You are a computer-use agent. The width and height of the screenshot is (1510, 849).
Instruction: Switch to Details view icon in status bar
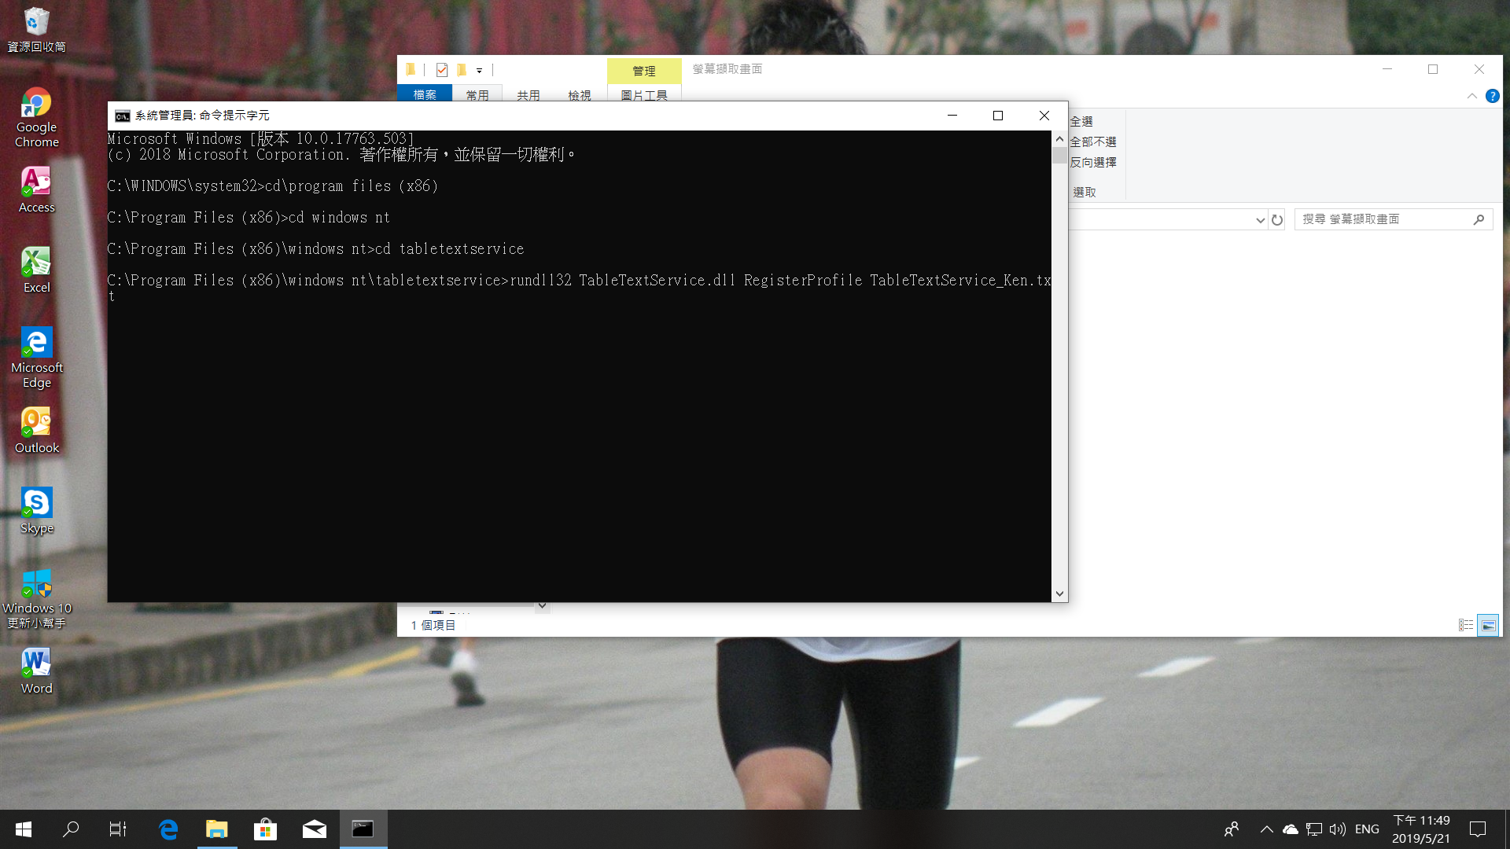click(x=1466, y=625)
